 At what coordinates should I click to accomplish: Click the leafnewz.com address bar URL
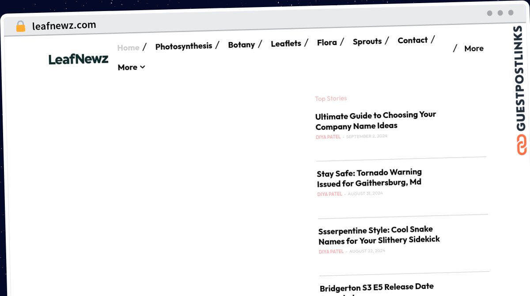coord(64,26)
